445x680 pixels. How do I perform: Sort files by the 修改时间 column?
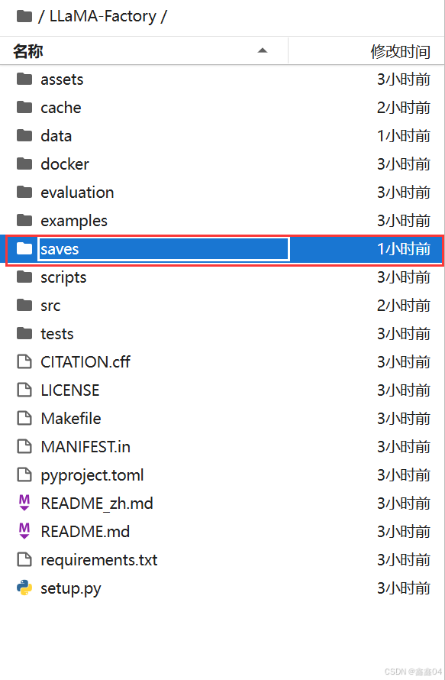point(401,51)
